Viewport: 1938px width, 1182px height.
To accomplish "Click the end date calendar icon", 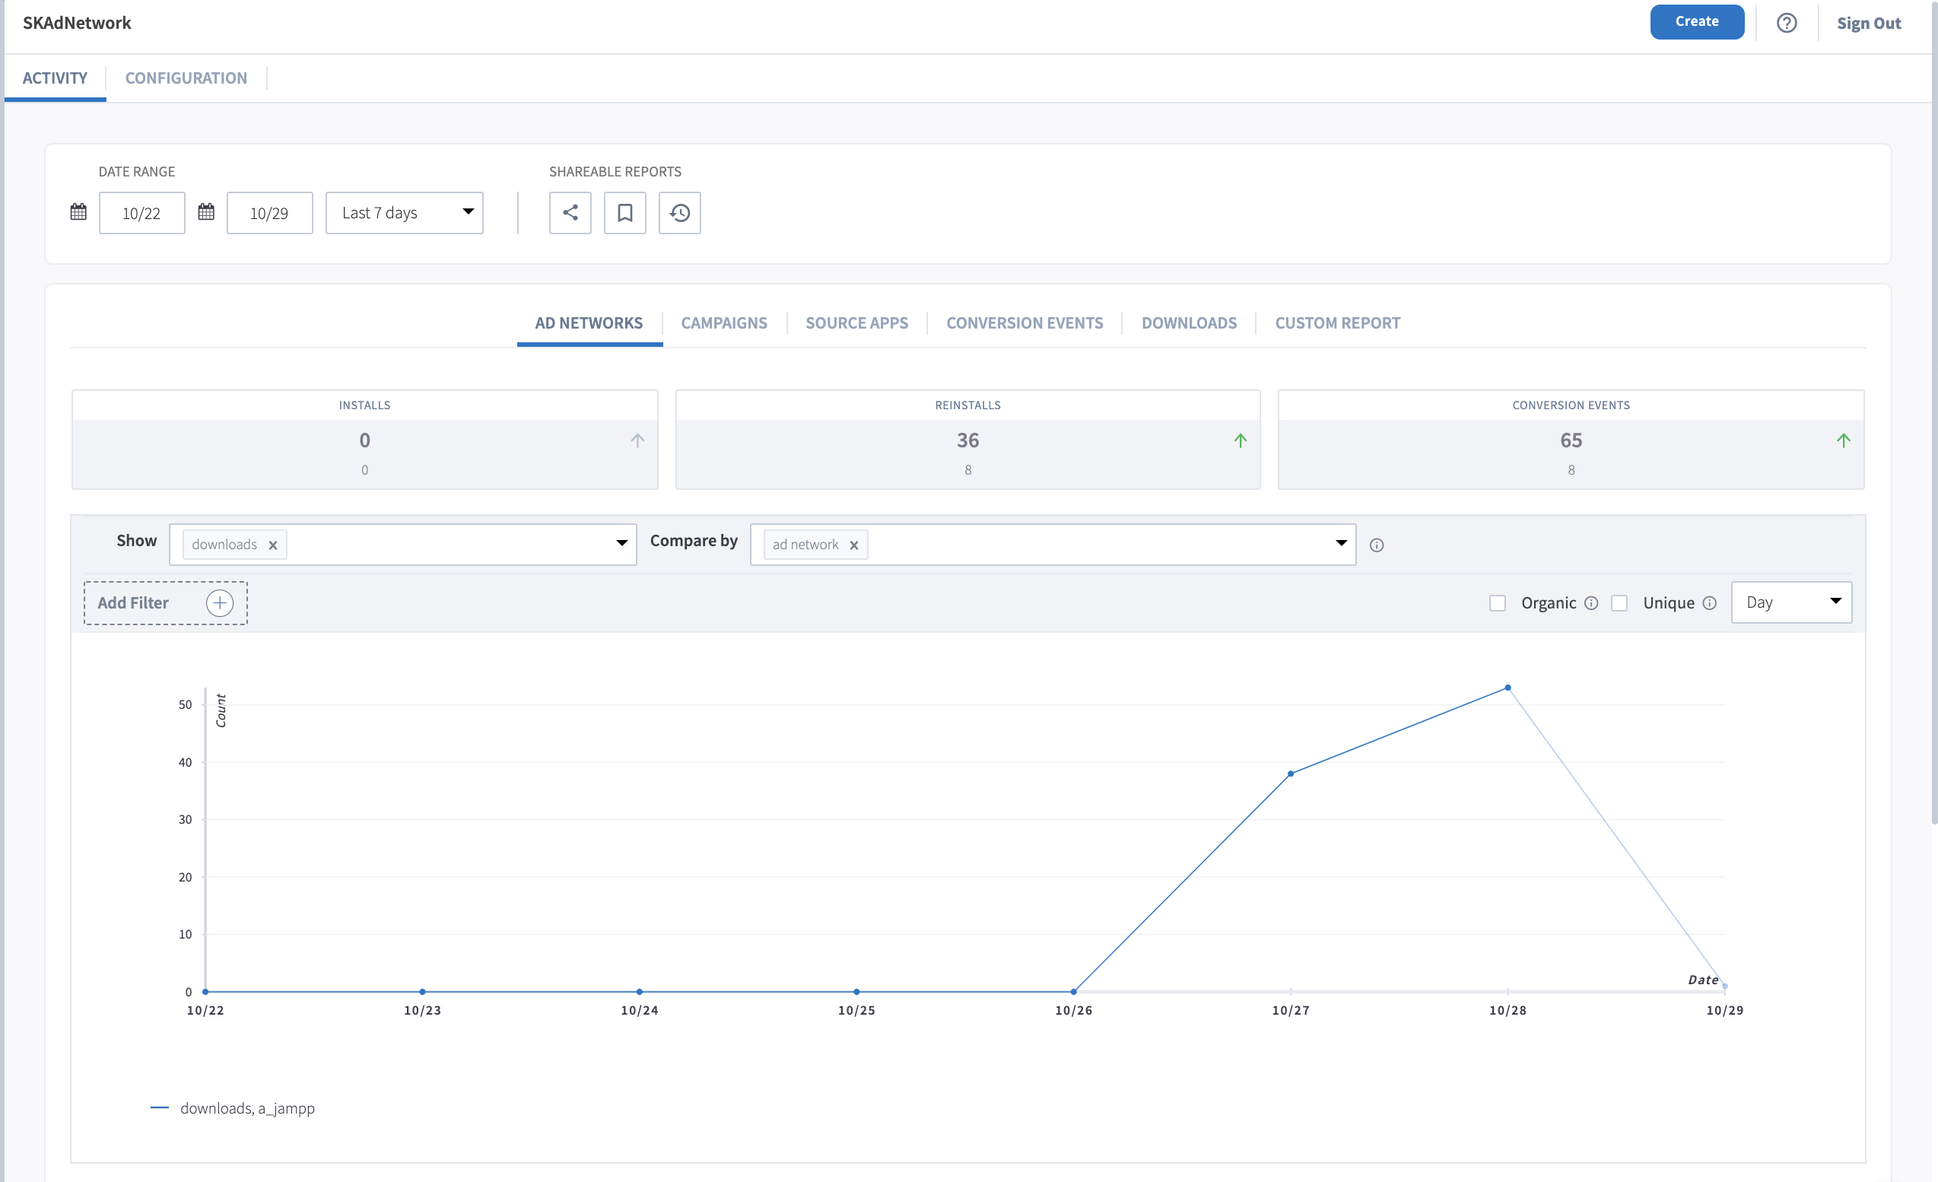I will tap(206, 212).
